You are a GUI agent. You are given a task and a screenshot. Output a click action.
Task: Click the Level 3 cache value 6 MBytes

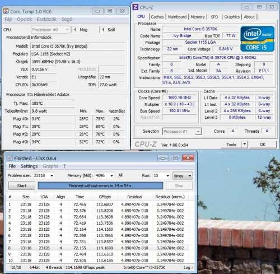click(237, 117)
